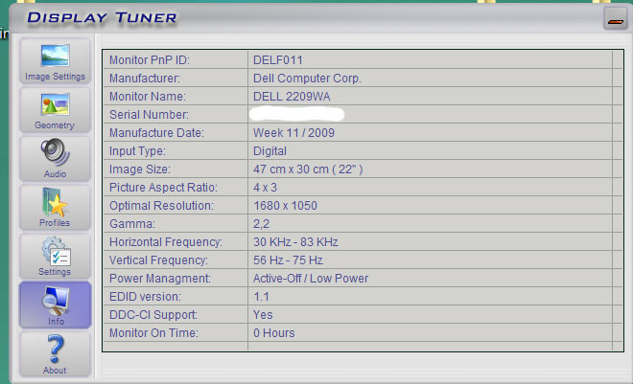633x384 pixels.
Task: Open the About question mark icon
Action: coord(55,354)
